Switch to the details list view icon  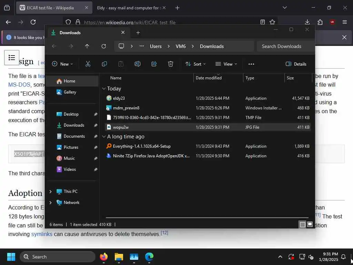point(302,224)
